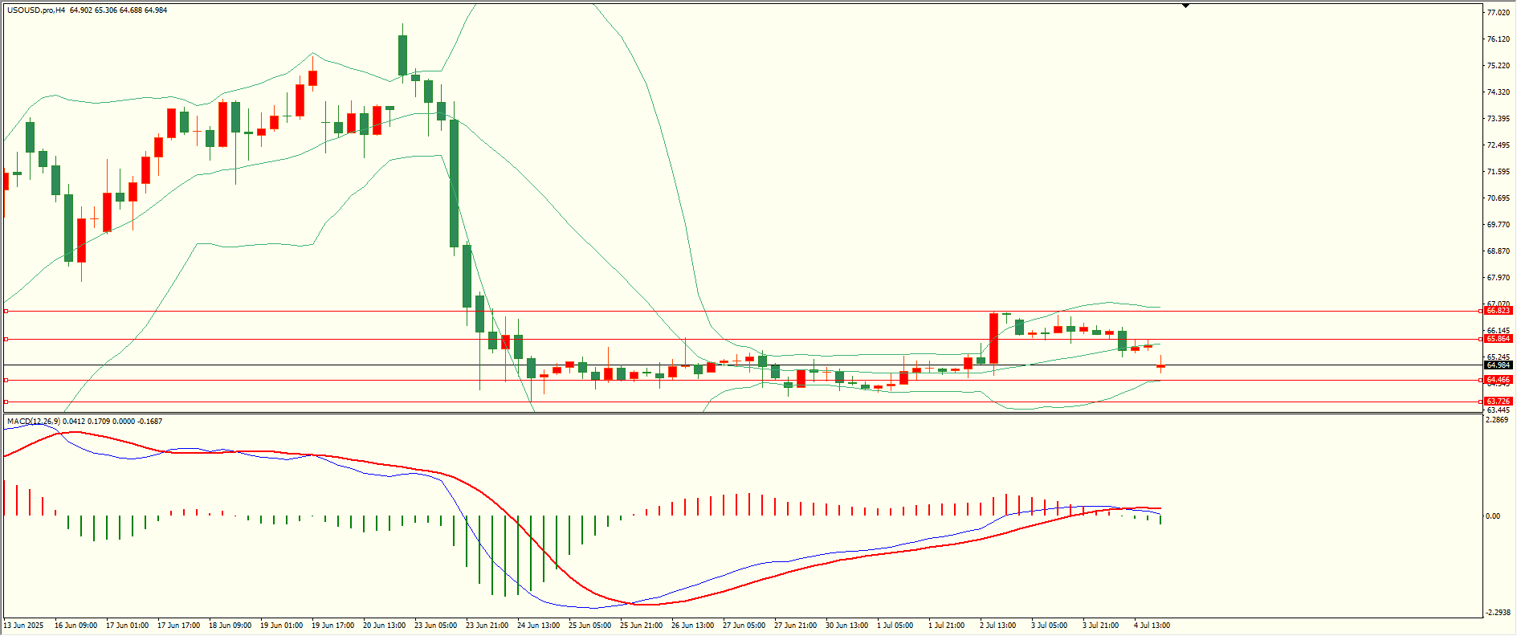Click the 76.120 price scale label
This screenshot has height=636, width=1517.
point(1499,39)
